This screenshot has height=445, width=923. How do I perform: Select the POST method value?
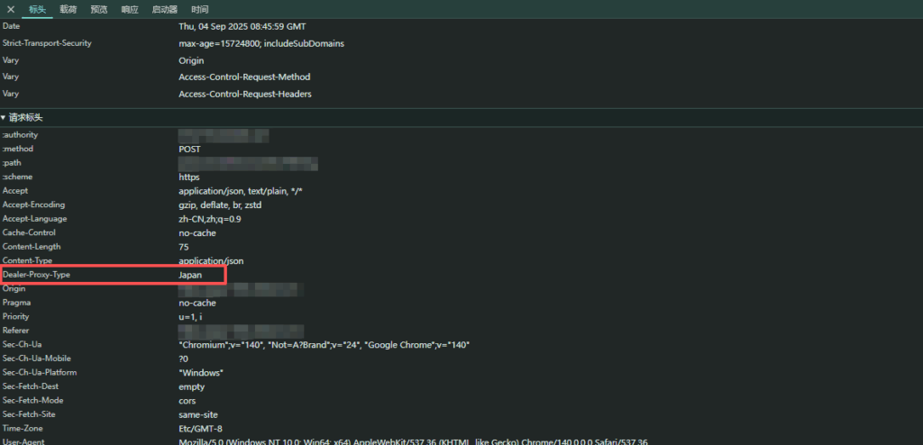pos(189,150)
